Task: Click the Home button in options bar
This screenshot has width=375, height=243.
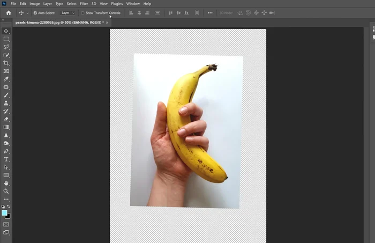Action: pos(9,13)
